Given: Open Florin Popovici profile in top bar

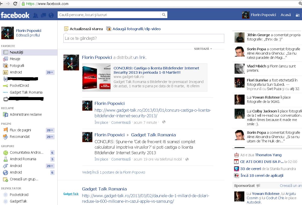Looking at the screenshot, I should (x=259, y=15).
